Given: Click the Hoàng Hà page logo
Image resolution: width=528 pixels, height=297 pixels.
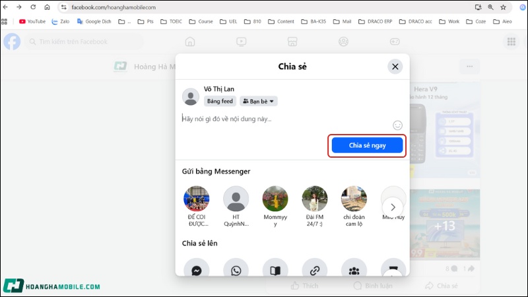Looking at the screenshot, I should (x=120, y=67).
